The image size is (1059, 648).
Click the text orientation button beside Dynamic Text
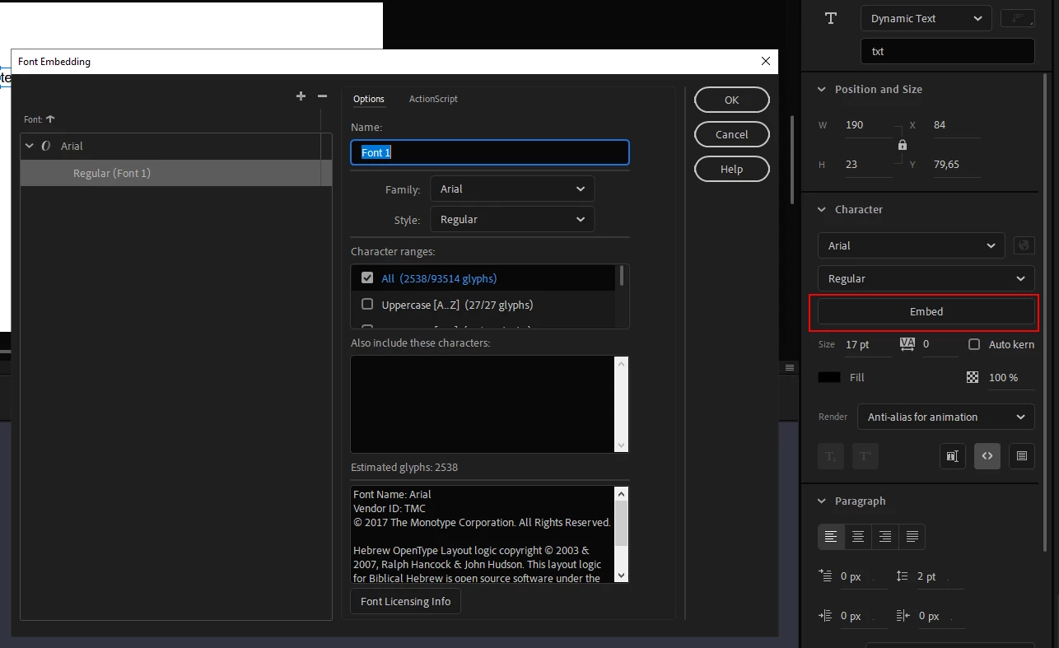click(x=1018, y=18)
